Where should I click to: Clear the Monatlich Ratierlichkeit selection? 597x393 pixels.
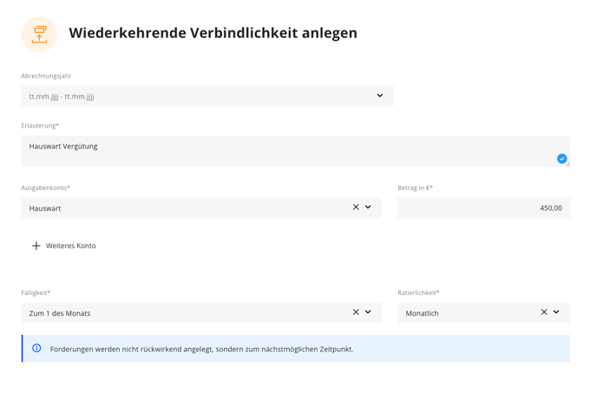coord(544,312)
